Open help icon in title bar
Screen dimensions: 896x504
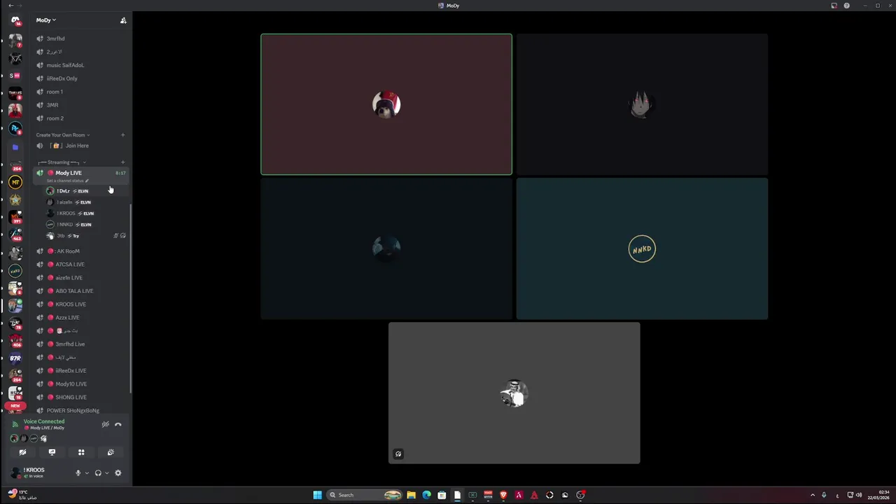[x=846, y=6]
